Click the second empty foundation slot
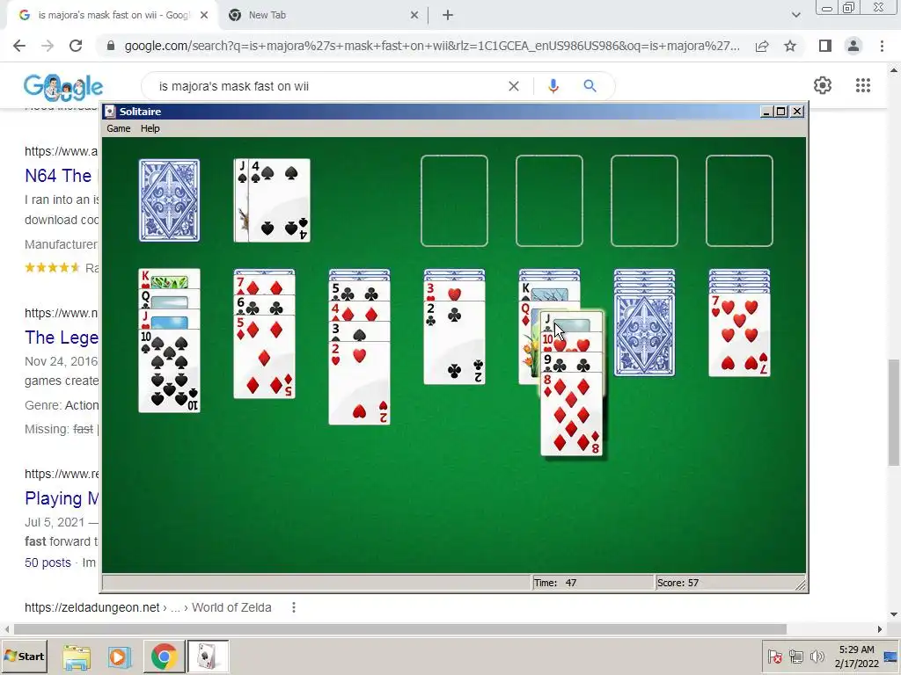This screenshot has width=901, height=675. coord(549,200)
